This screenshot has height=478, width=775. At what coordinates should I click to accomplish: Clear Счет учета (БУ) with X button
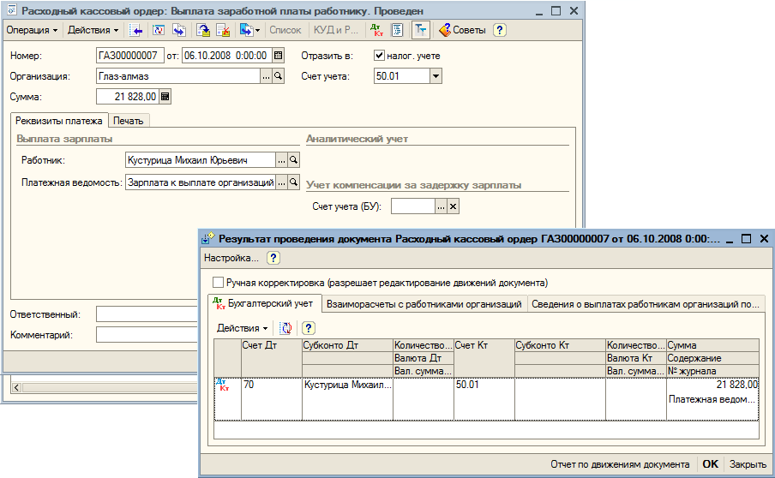click(454, 206)
